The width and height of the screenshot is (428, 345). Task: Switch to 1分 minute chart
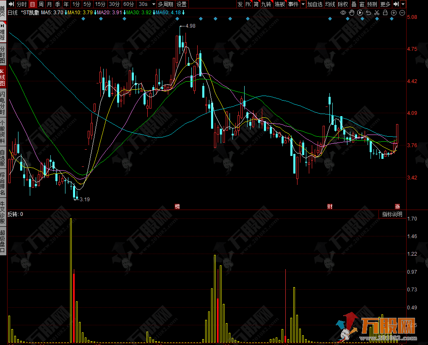76,4
